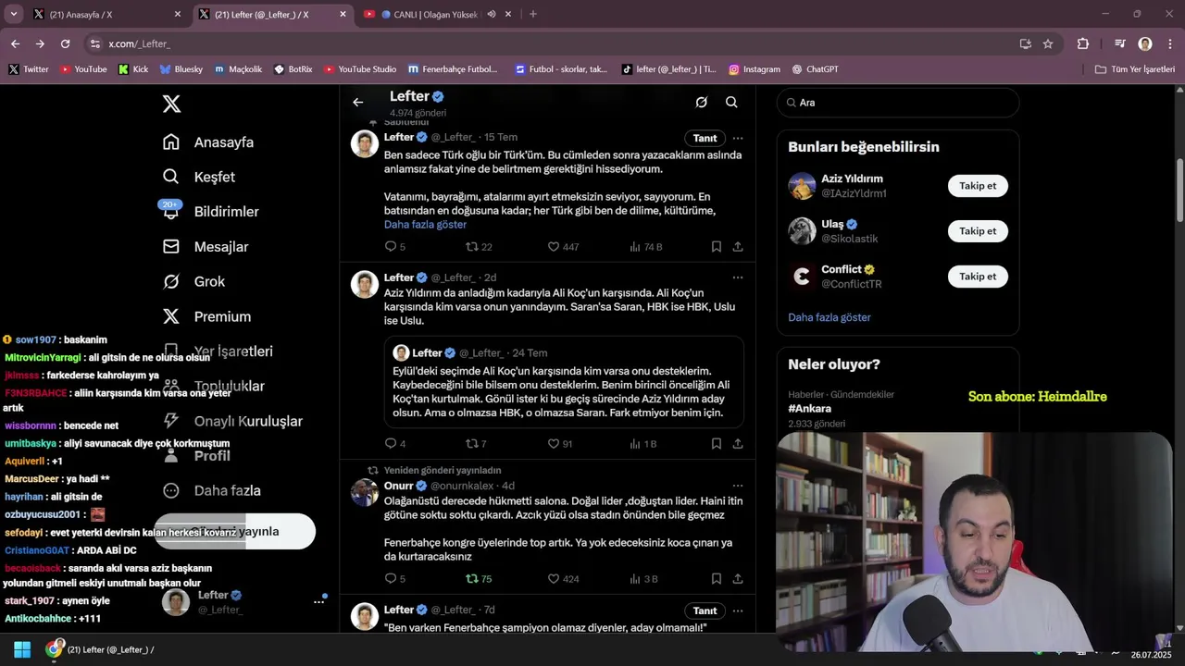Click the X logo in the sidebar
The width and height of the screenshot is (1185, 666).
click(171, 104)
